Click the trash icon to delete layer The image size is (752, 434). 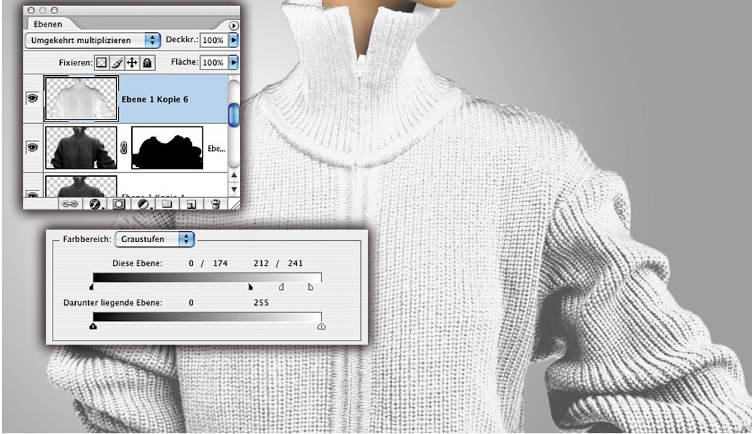point(215,203)
